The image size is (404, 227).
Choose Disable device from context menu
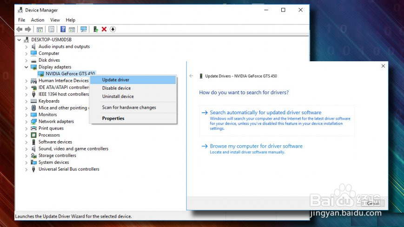(133, 88)
